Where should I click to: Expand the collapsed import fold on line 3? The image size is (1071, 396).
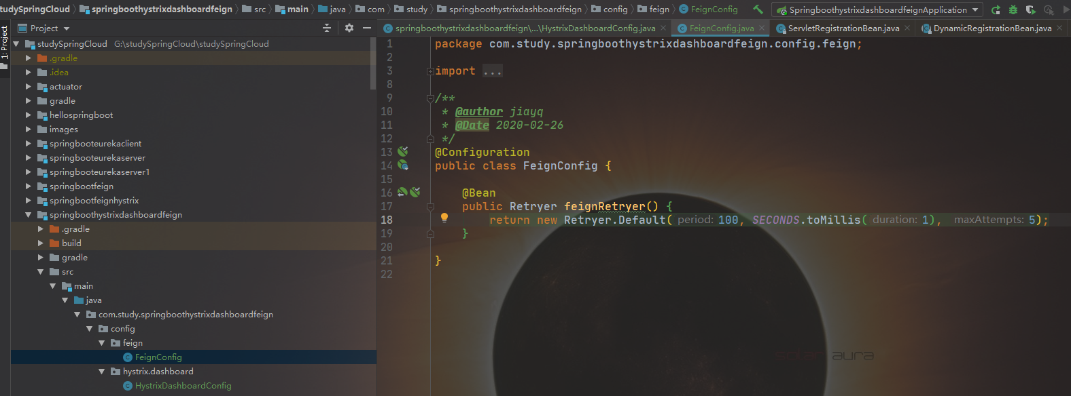430,71
